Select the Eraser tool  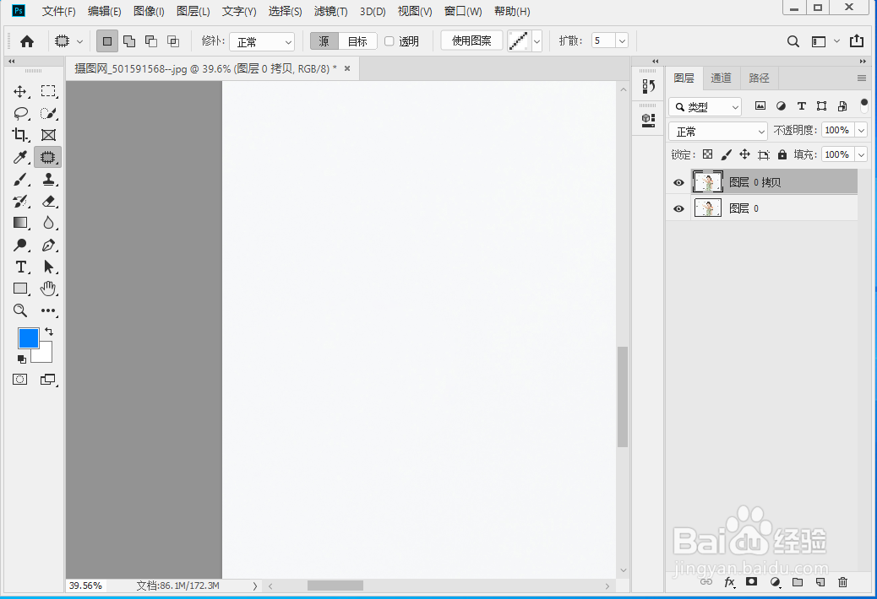coord(48,201)
